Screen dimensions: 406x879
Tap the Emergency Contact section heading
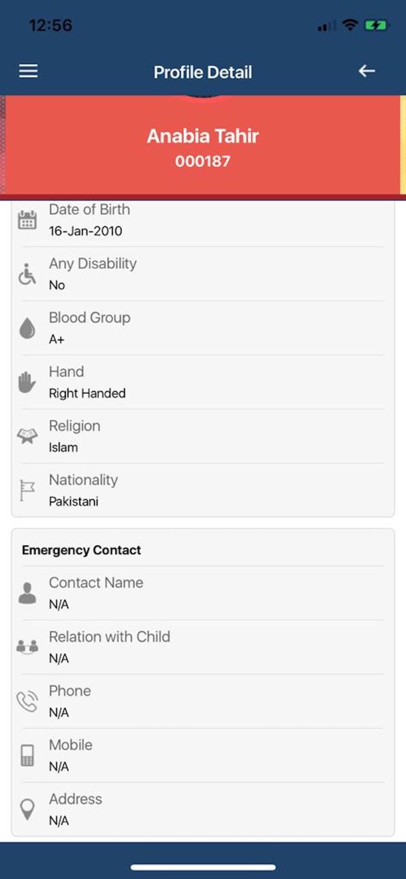[x=82, y=550]
